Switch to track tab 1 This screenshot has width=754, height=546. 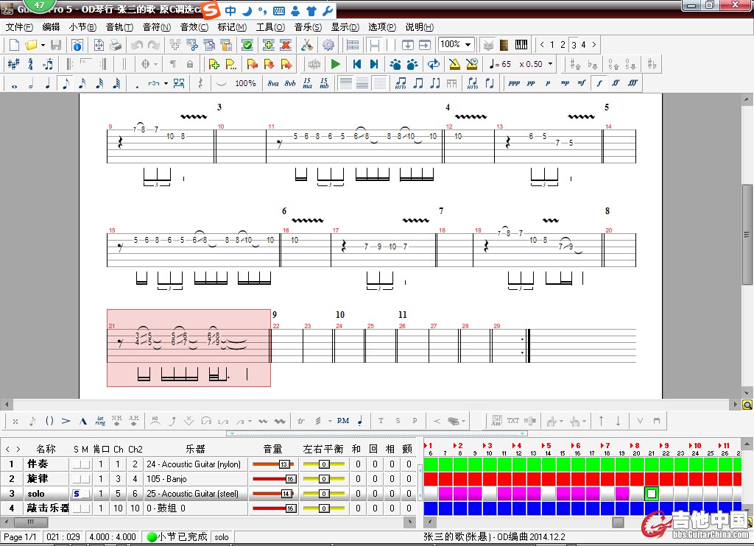[x=552, y=45]
